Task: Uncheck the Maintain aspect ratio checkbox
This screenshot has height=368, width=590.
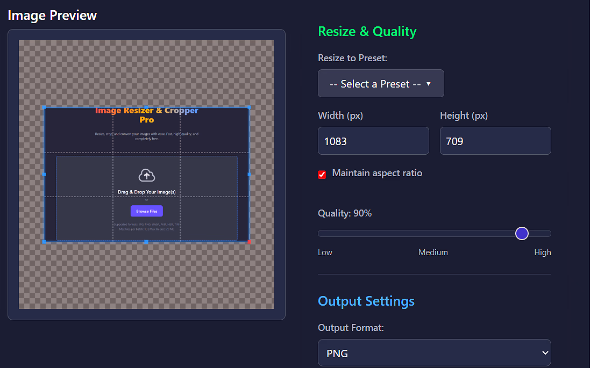Action: point(322,174)
